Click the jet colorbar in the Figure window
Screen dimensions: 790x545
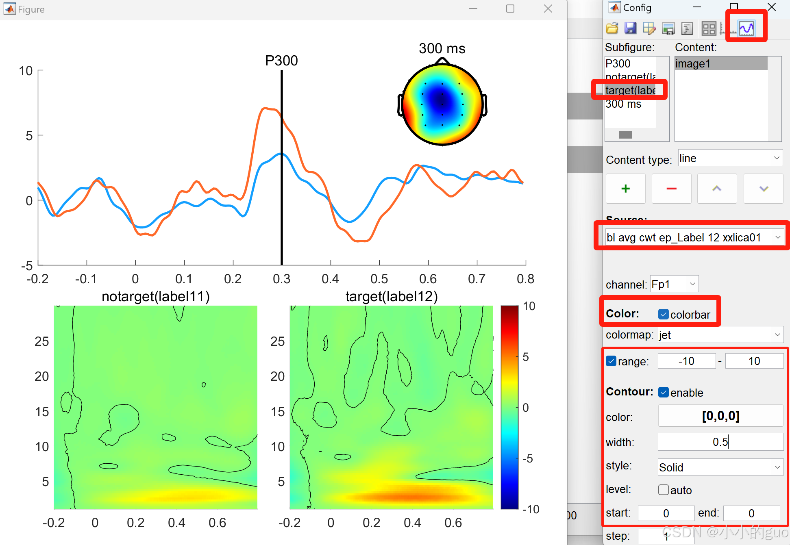pos(510,407)
